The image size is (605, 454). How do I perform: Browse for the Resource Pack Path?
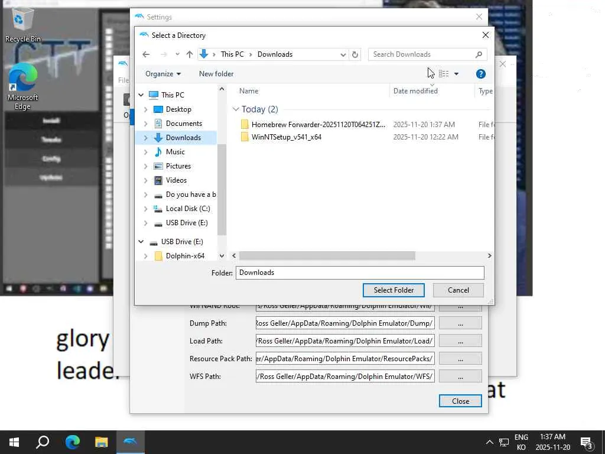pos(460,359)
